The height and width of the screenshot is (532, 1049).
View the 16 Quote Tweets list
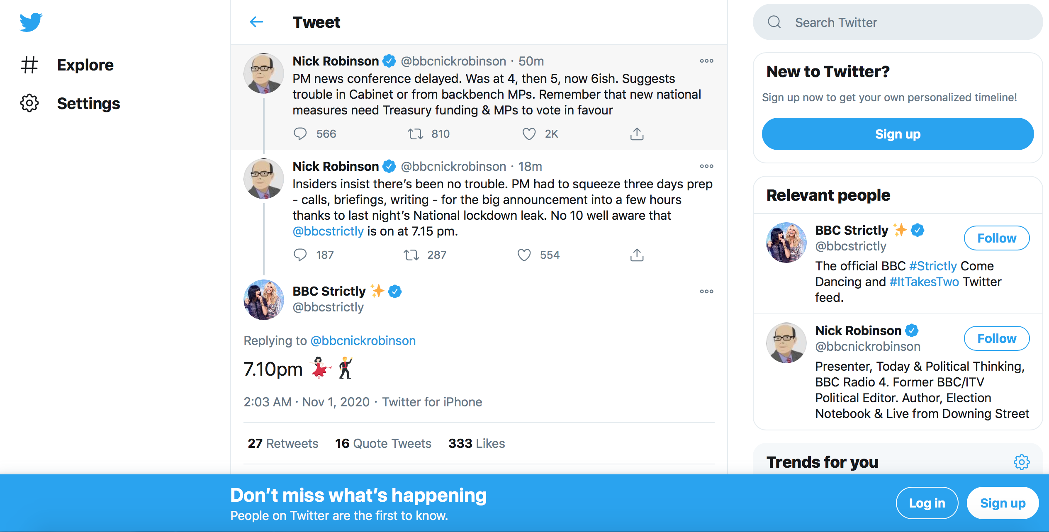[383, 444]
